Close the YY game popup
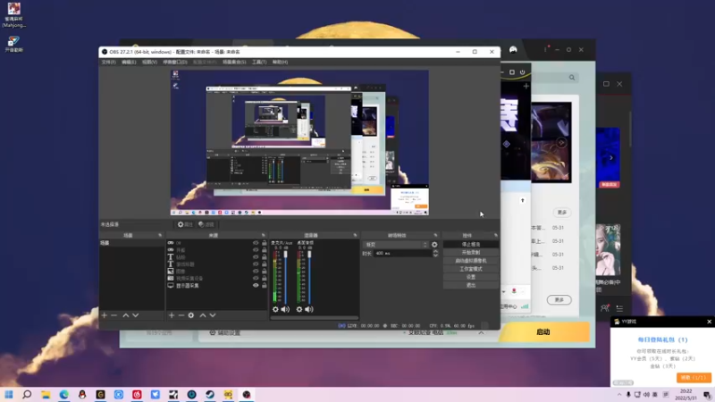The height and width of the screenshot is (402, 715). [x=709, y=322]
